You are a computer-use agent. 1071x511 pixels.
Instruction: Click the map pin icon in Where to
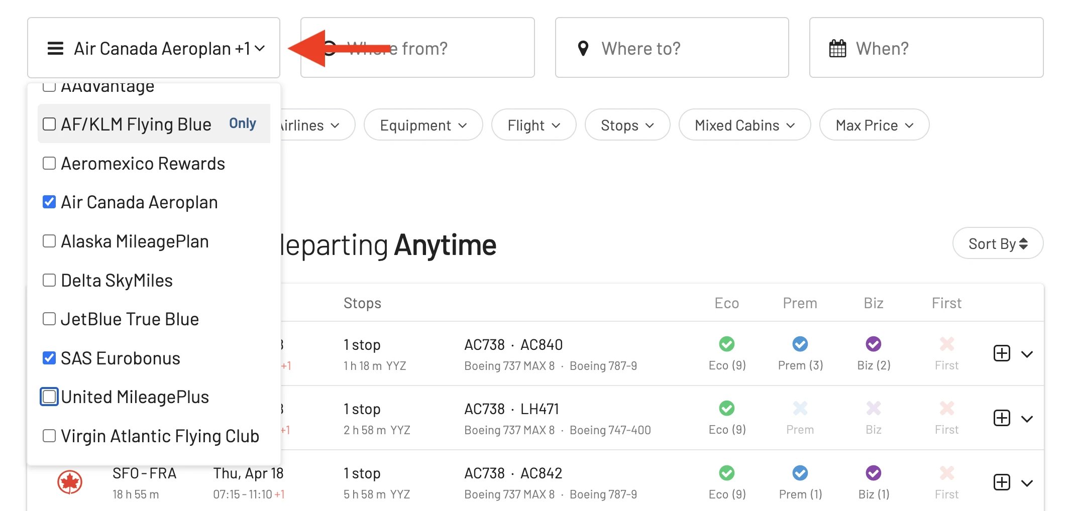click(x=583, y=49)
